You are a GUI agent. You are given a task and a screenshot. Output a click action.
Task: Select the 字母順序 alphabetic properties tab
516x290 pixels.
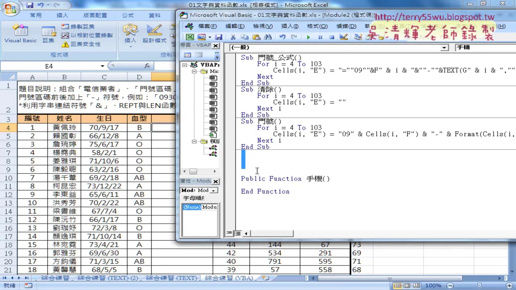click(x=194, y=198)
